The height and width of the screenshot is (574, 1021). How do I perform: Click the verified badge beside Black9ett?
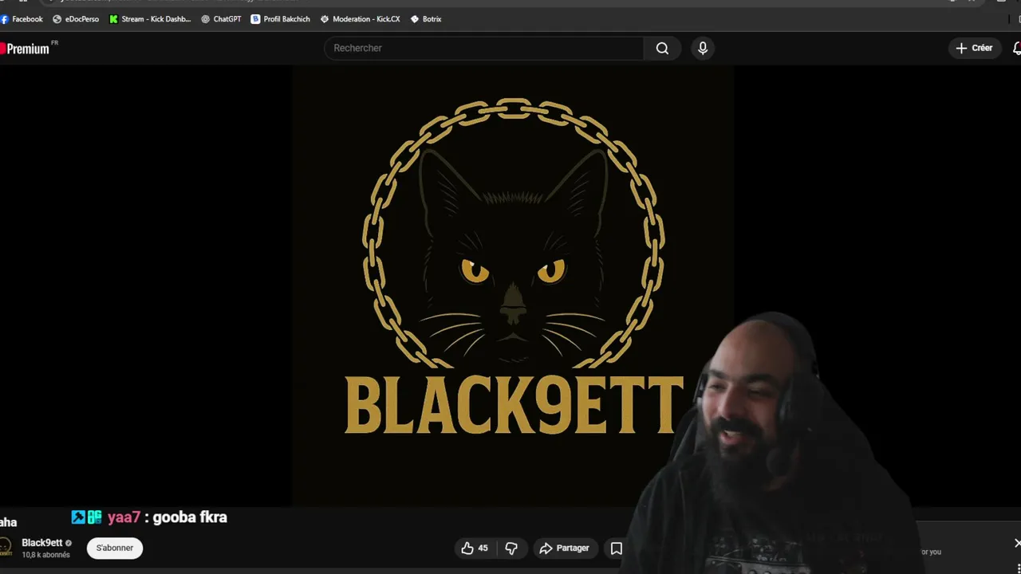(69, 543)
